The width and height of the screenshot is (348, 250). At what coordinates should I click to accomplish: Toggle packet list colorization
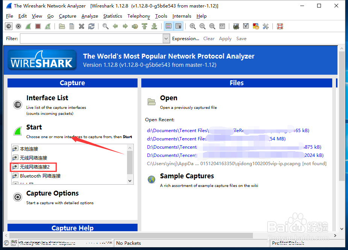(x=169, y=26)
